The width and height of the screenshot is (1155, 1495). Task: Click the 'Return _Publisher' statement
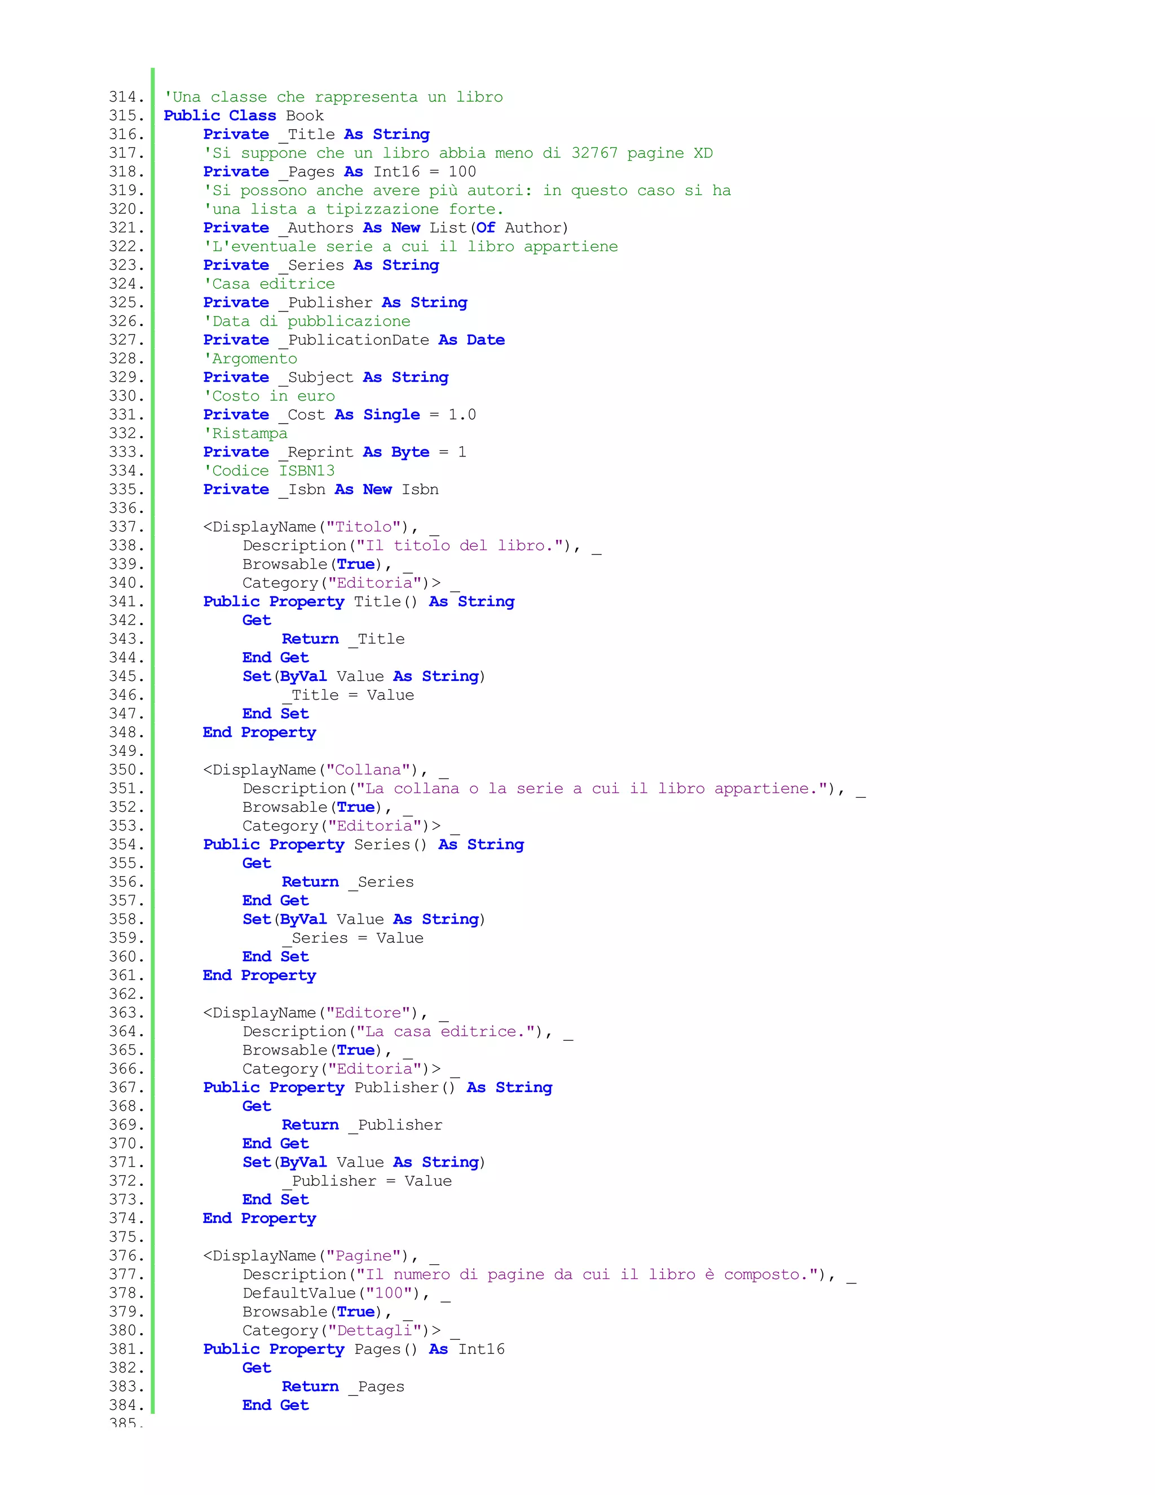pyautogui.click(x=363, y=1125)
